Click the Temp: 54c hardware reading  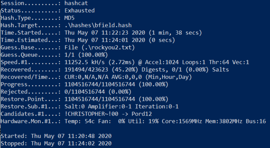[80, 121]
